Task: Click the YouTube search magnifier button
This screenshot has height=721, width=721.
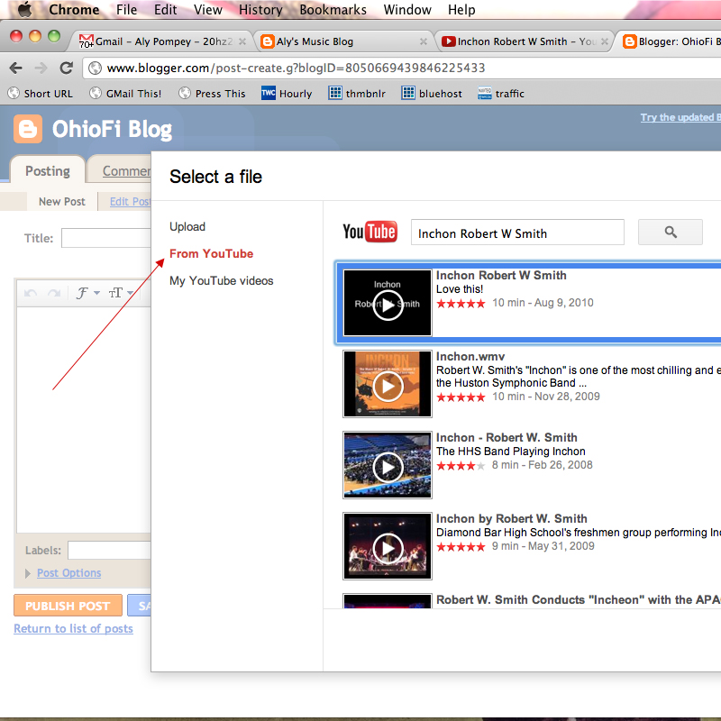Action: tap(670, 233)
